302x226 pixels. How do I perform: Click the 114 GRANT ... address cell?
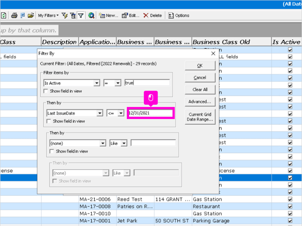[x=173, y=199]
